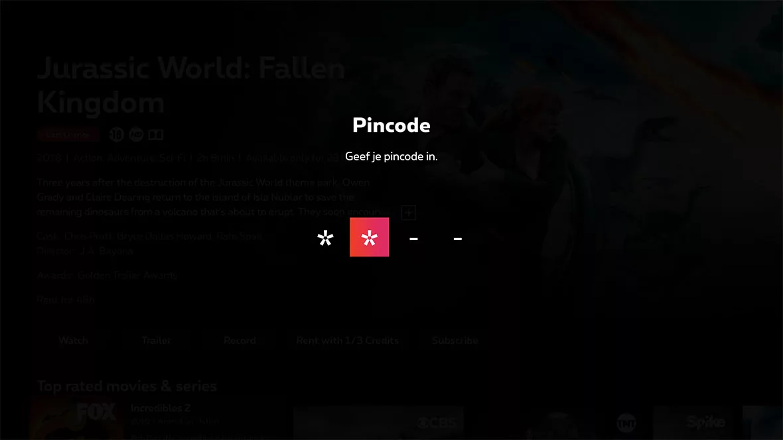Choose the Record button
Viewport: 783px width, 440px height.
pyautogui.click(x=240, y=340)
